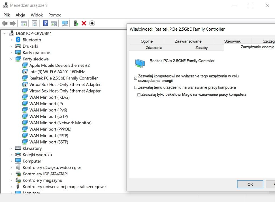Uninstall device red X icon
The height and width of the screenshot is (202, 275).
84,23
